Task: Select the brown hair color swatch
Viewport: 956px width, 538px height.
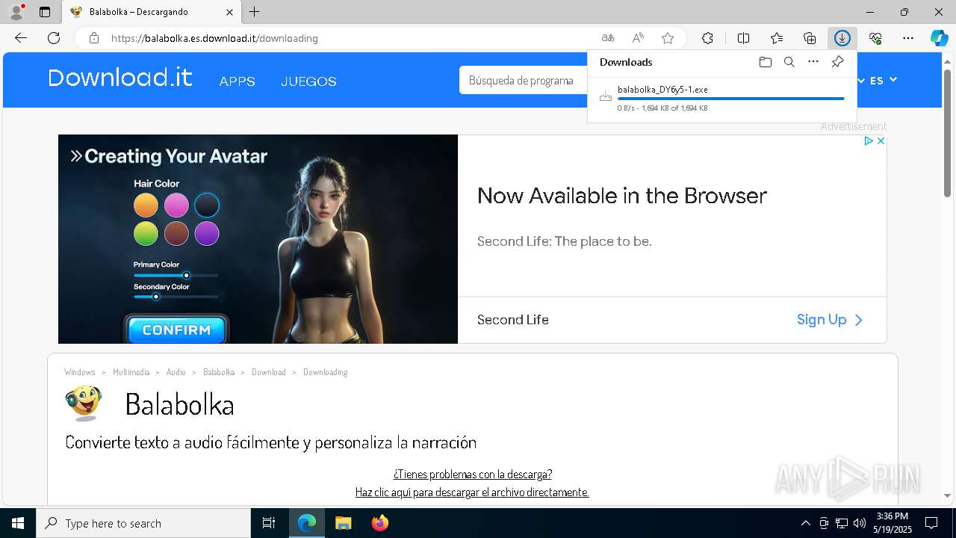Action: click(x=176, y=233)
